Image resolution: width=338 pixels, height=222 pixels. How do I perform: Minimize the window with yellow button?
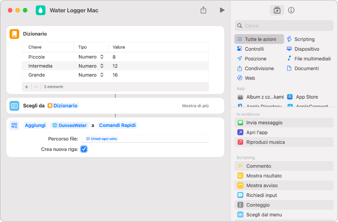coord(18,10)
